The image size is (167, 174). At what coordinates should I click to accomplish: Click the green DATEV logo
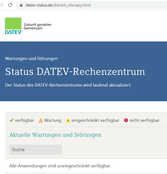(13, 26)
